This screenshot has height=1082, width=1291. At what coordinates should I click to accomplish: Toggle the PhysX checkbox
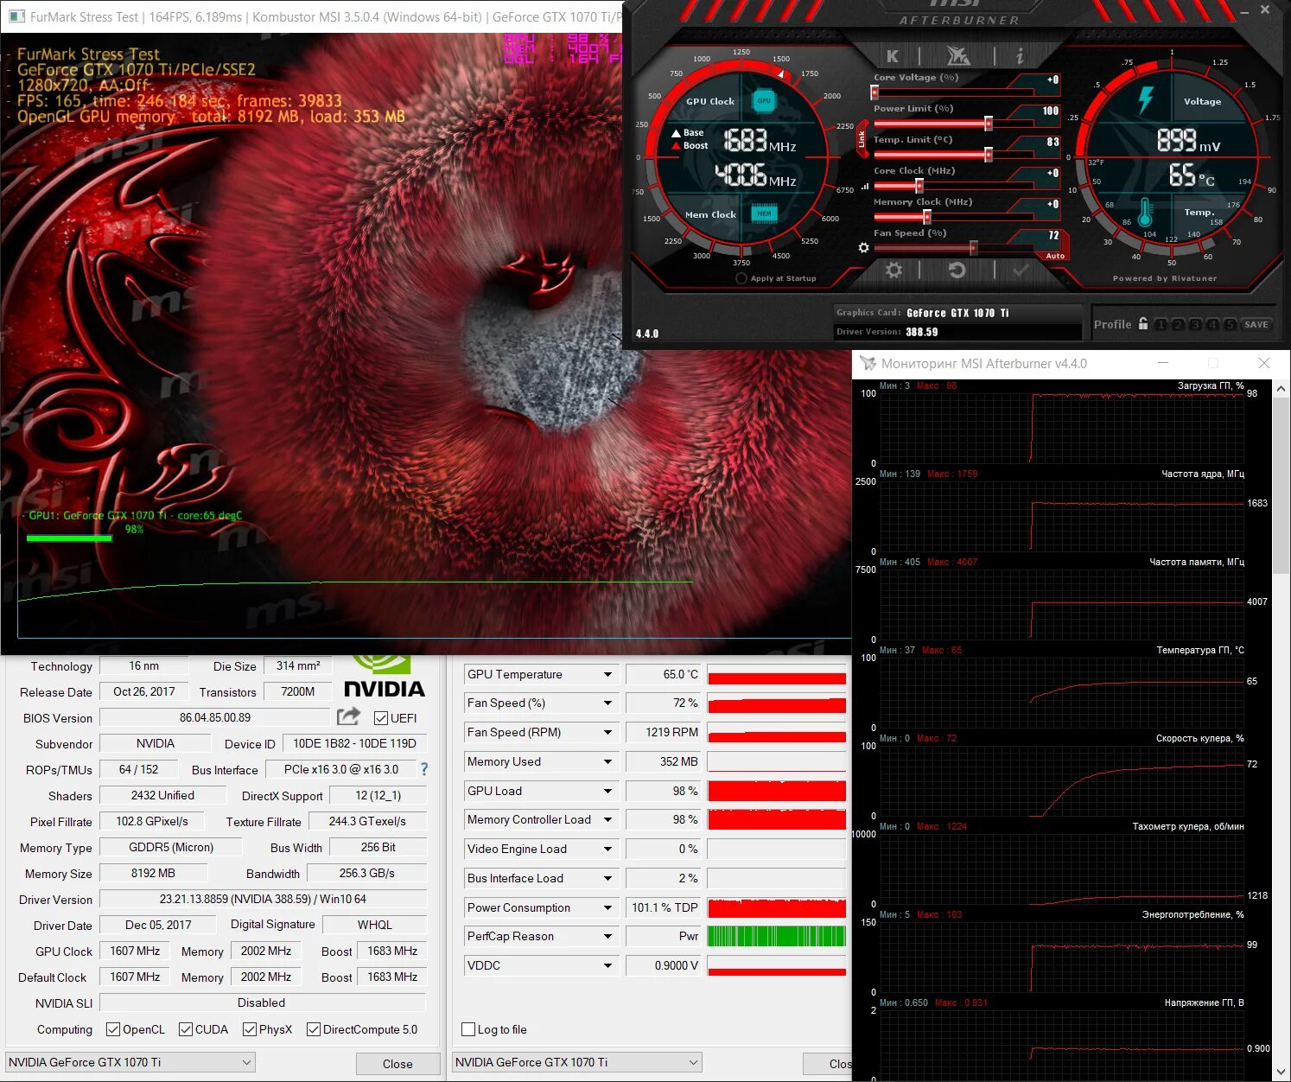click(x=249, y=1029)
